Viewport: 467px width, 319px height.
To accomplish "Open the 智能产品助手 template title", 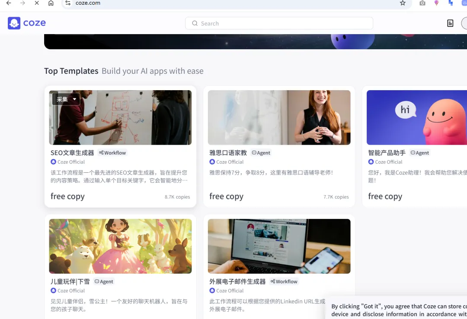I will pos(387,153).
